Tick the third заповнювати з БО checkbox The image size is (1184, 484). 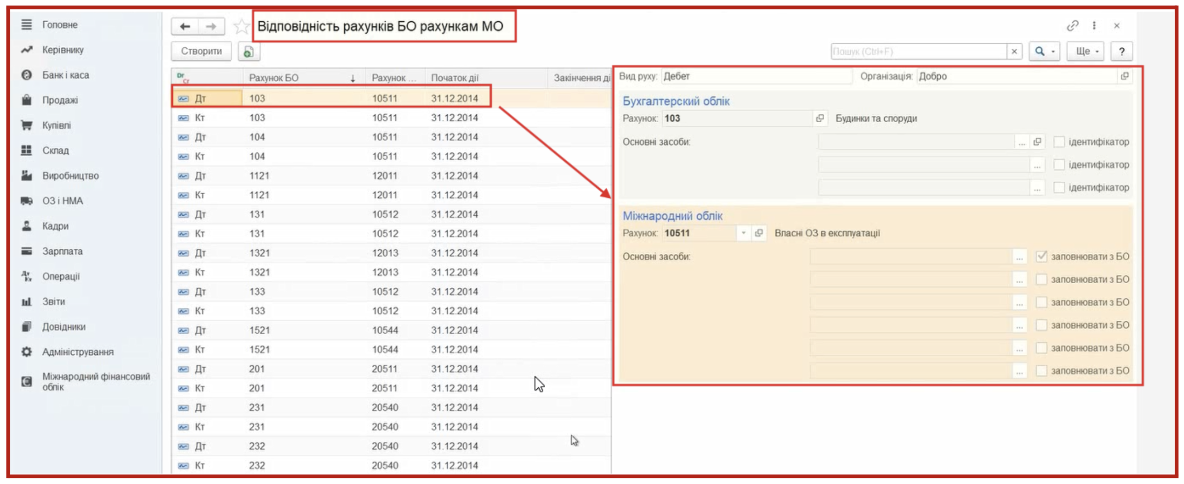tap(1041, 302)
